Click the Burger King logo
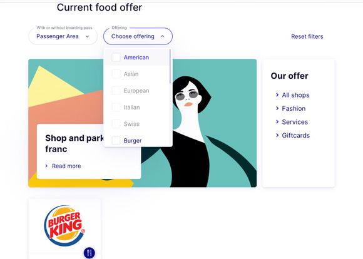 coord(64,226)
